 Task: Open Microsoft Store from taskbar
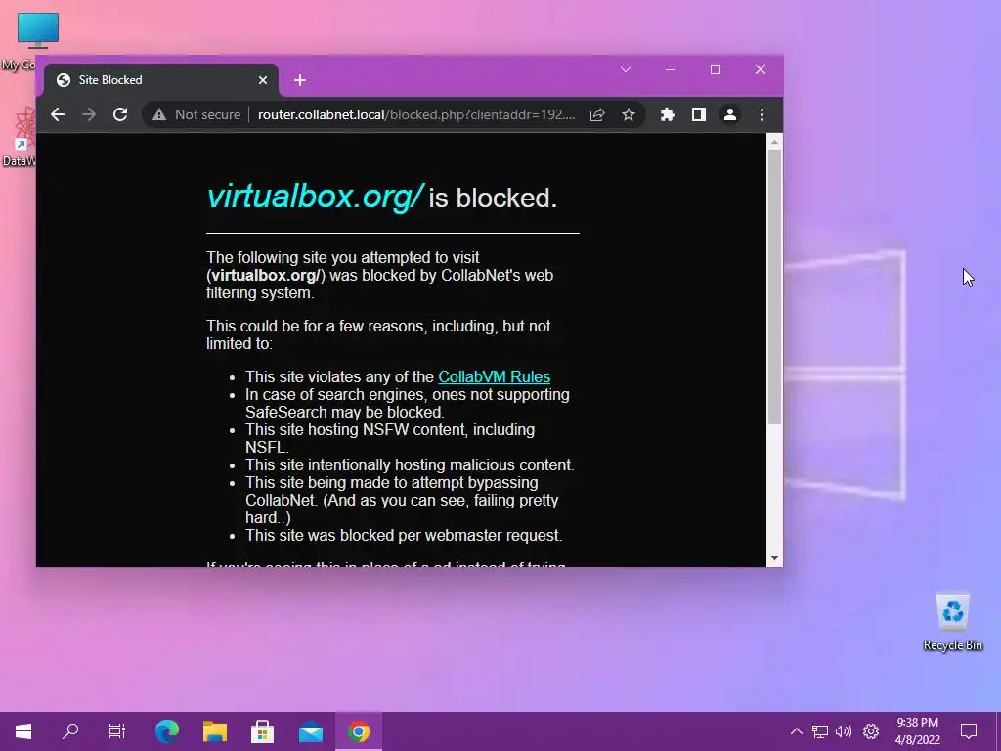click(262, 731)
